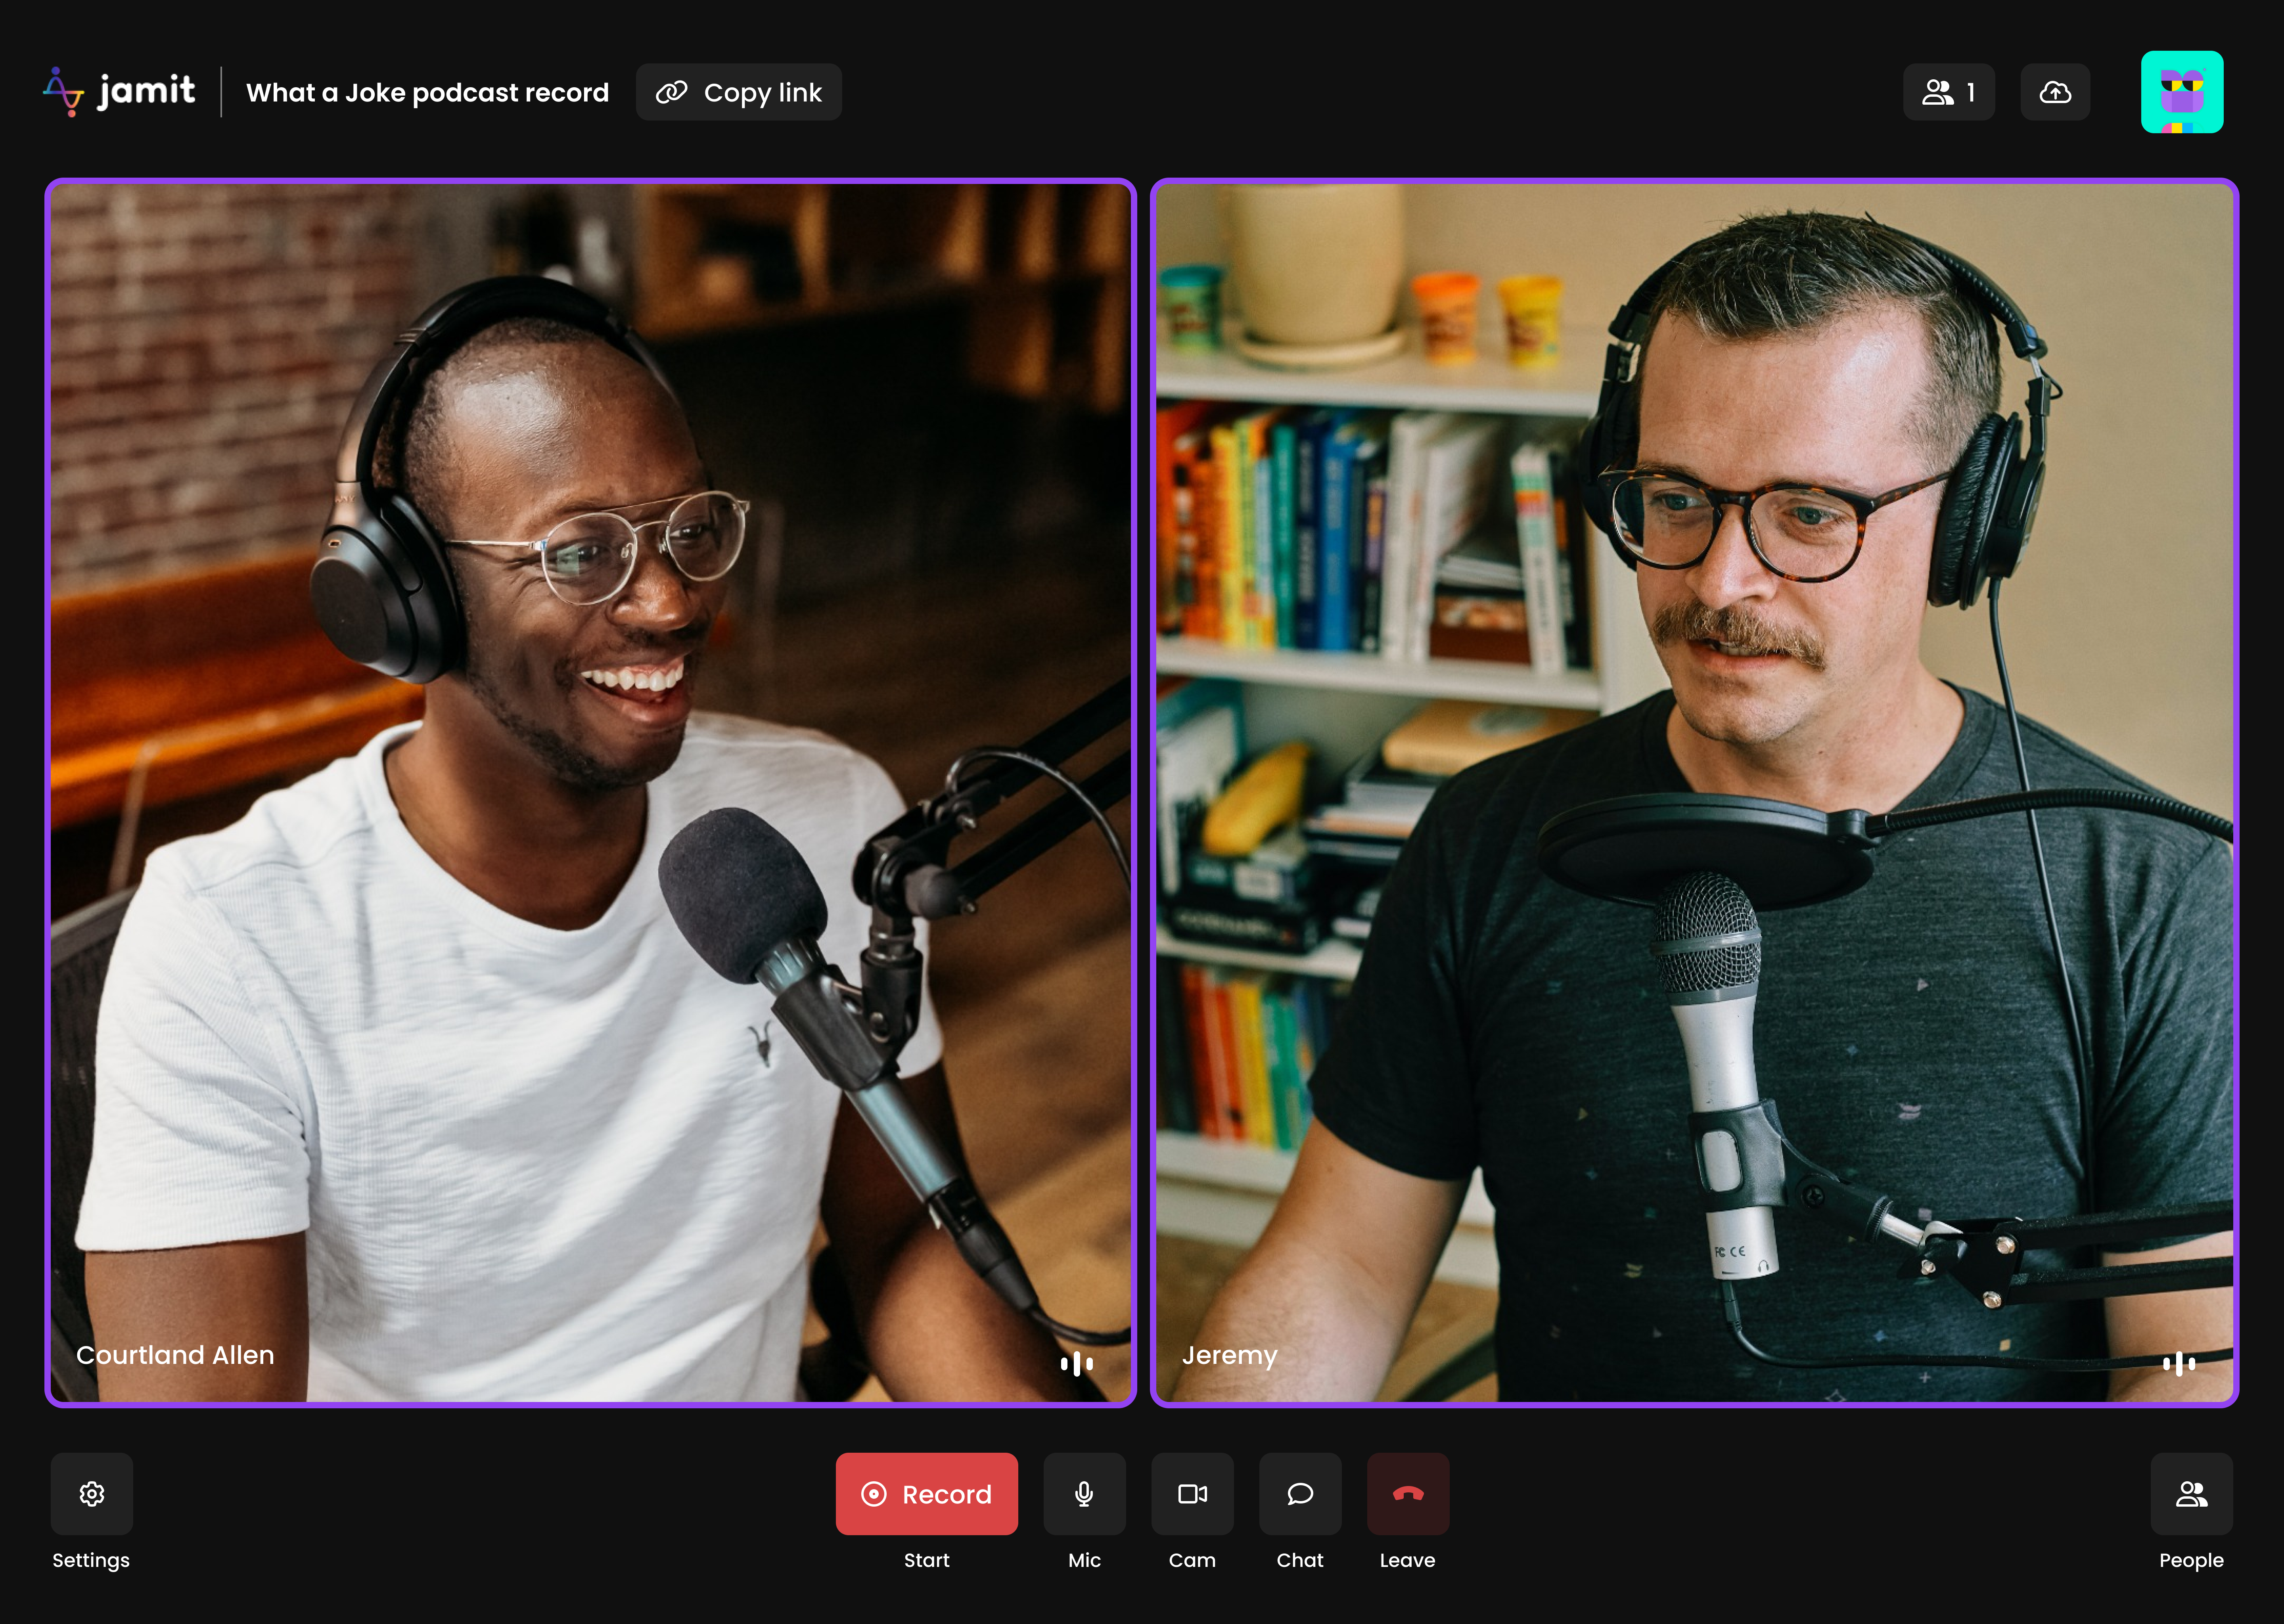Click the session title text
2284x1624 pixels.
click(427, 93)
